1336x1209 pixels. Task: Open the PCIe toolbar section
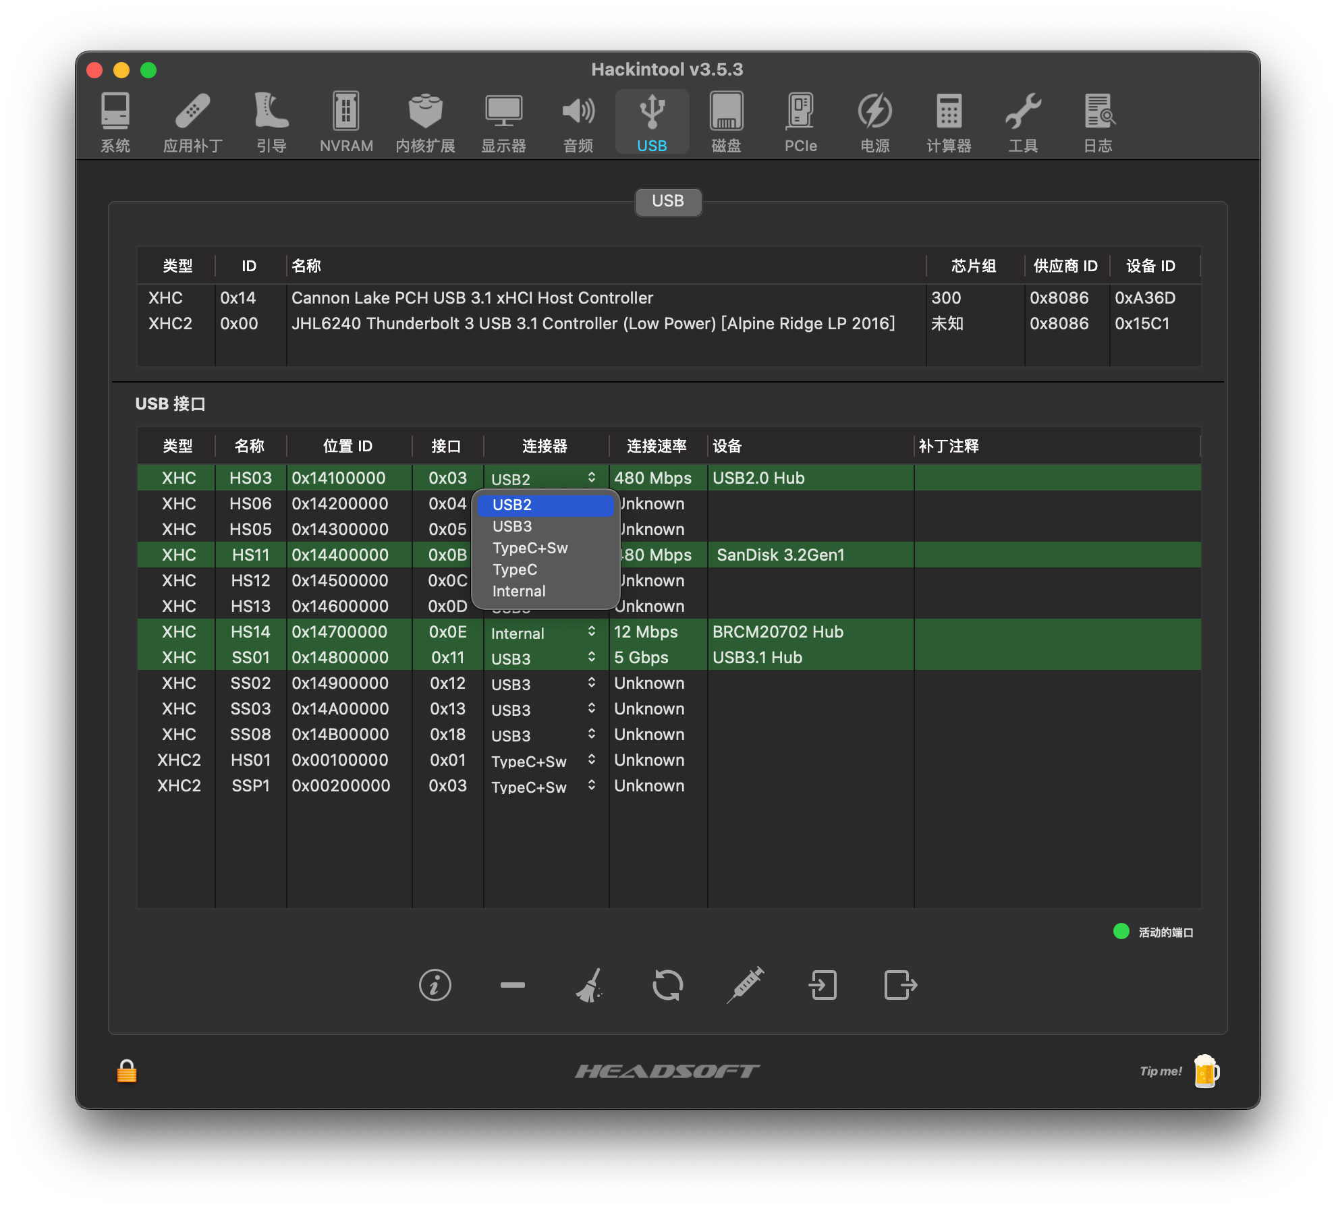[x=800, y=122]
